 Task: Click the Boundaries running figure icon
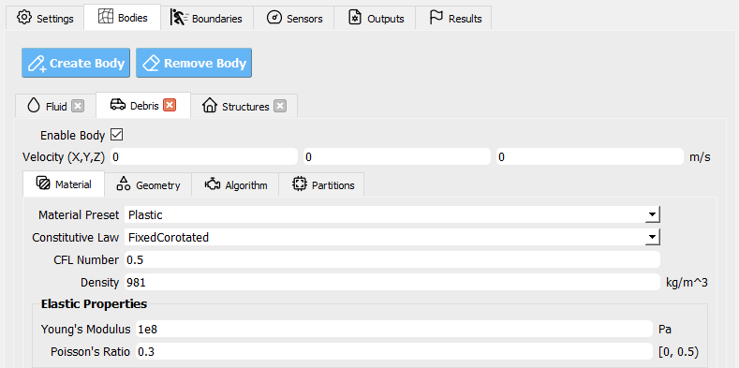(x=178, y=18)
